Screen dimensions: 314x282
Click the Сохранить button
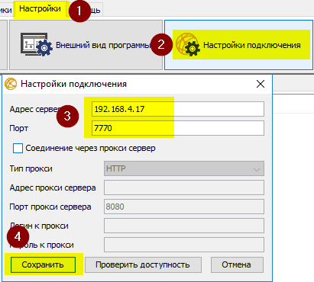43,264
